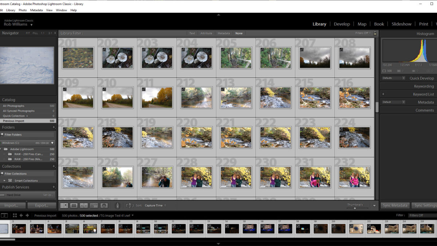Open the Sort Capture Time dropdown
This screenshot has width=437, height=246.
[155, 206]
